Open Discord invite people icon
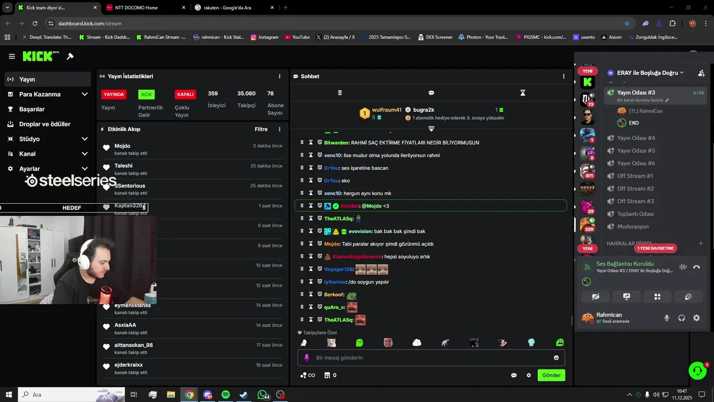The height and width of the screenshot is (402, 714). coord(701,73)
